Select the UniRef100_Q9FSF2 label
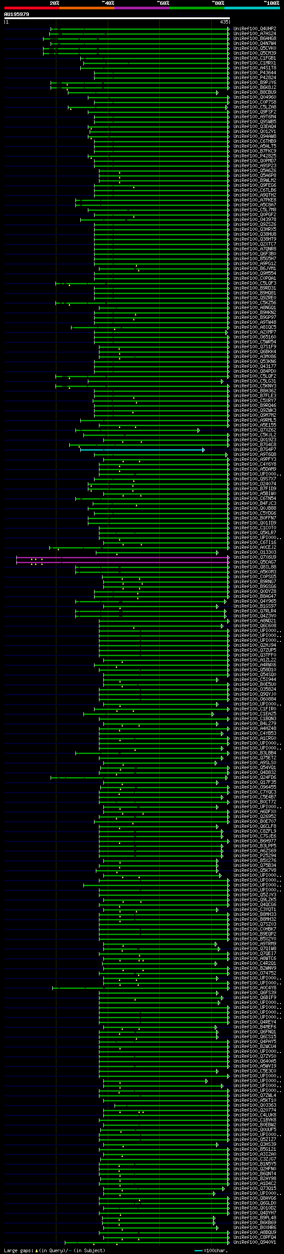284x1254 pixels. click(x=255, y=112)
